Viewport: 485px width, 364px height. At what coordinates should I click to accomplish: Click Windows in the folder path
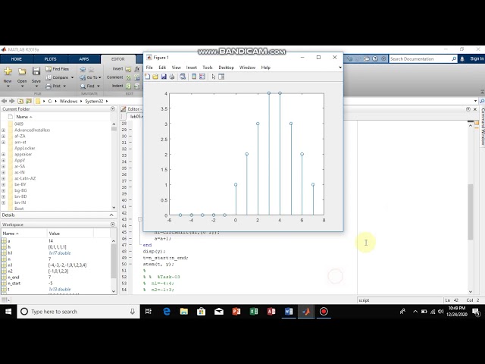click(x=68, y=101)
